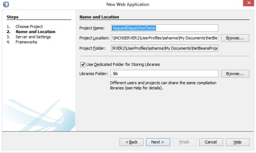Select step 1 Choose Project
256x153 pixels.
pos(29,27)
